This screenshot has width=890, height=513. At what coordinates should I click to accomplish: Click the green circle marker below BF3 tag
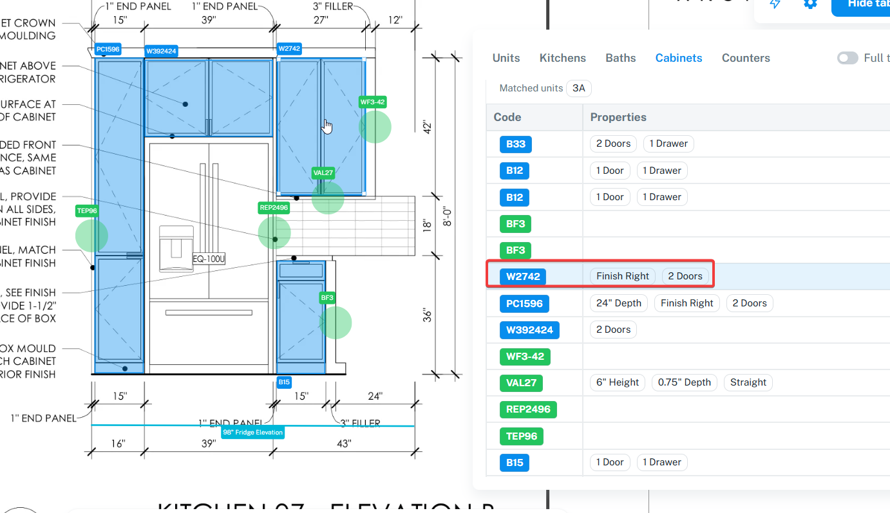click(336, 322)
